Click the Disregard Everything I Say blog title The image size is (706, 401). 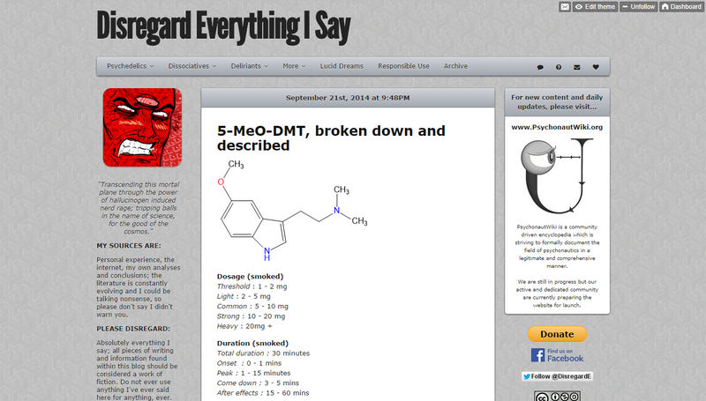[x=223, y=27]
